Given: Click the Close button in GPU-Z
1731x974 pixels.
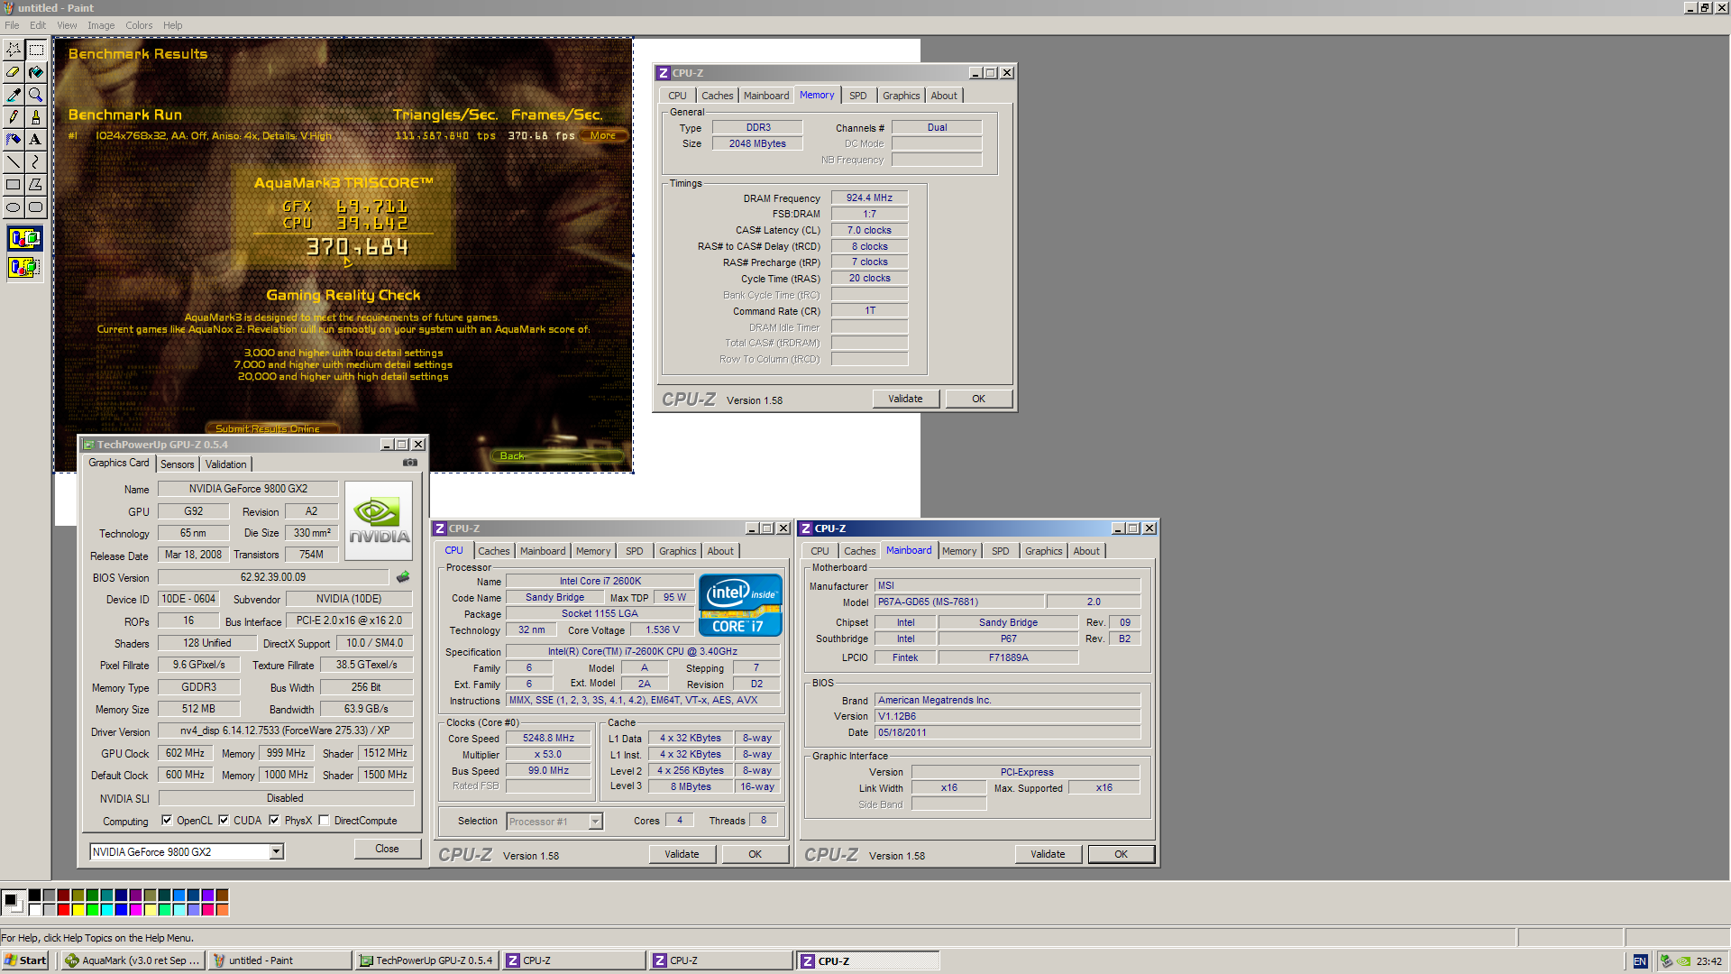Looking at the screenshot, I should pos(387,849).
